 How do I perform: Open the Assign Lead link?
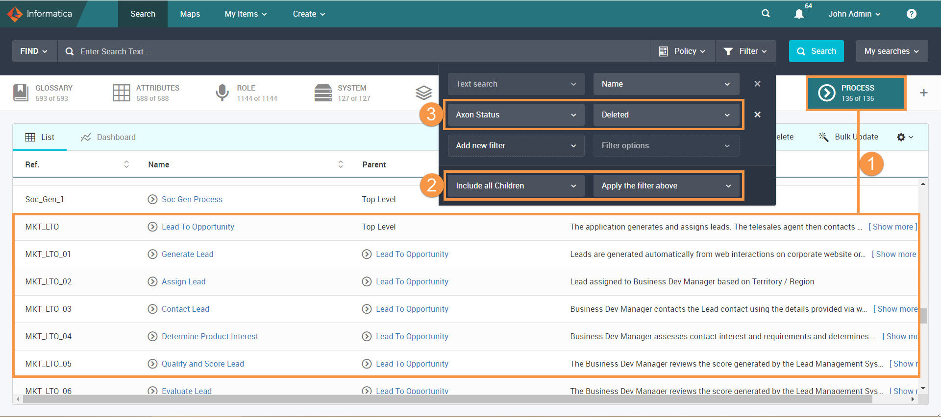(184, 281)
